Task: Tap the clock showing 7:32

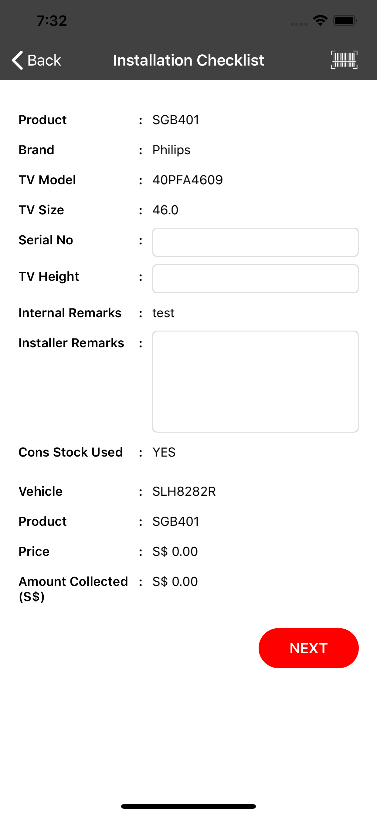Action: coord(52,21)
